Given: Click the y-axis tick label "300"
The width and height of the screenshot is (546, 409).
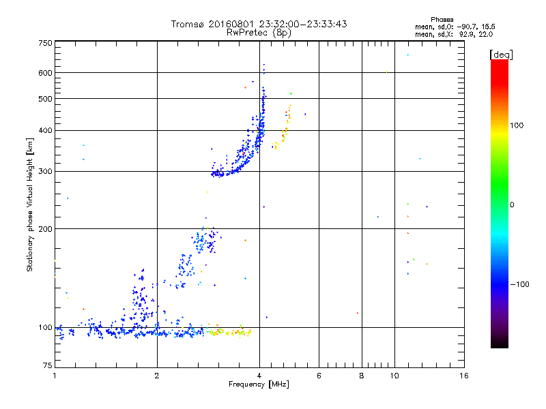Looking at the screenshot, I should pos(45,172).
